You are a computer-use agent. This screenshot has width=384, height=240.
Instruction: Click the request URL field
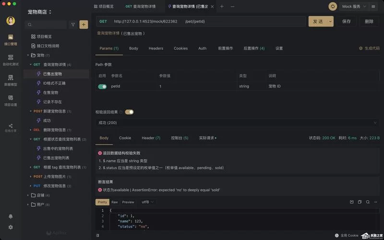click(x=201, y=21)
